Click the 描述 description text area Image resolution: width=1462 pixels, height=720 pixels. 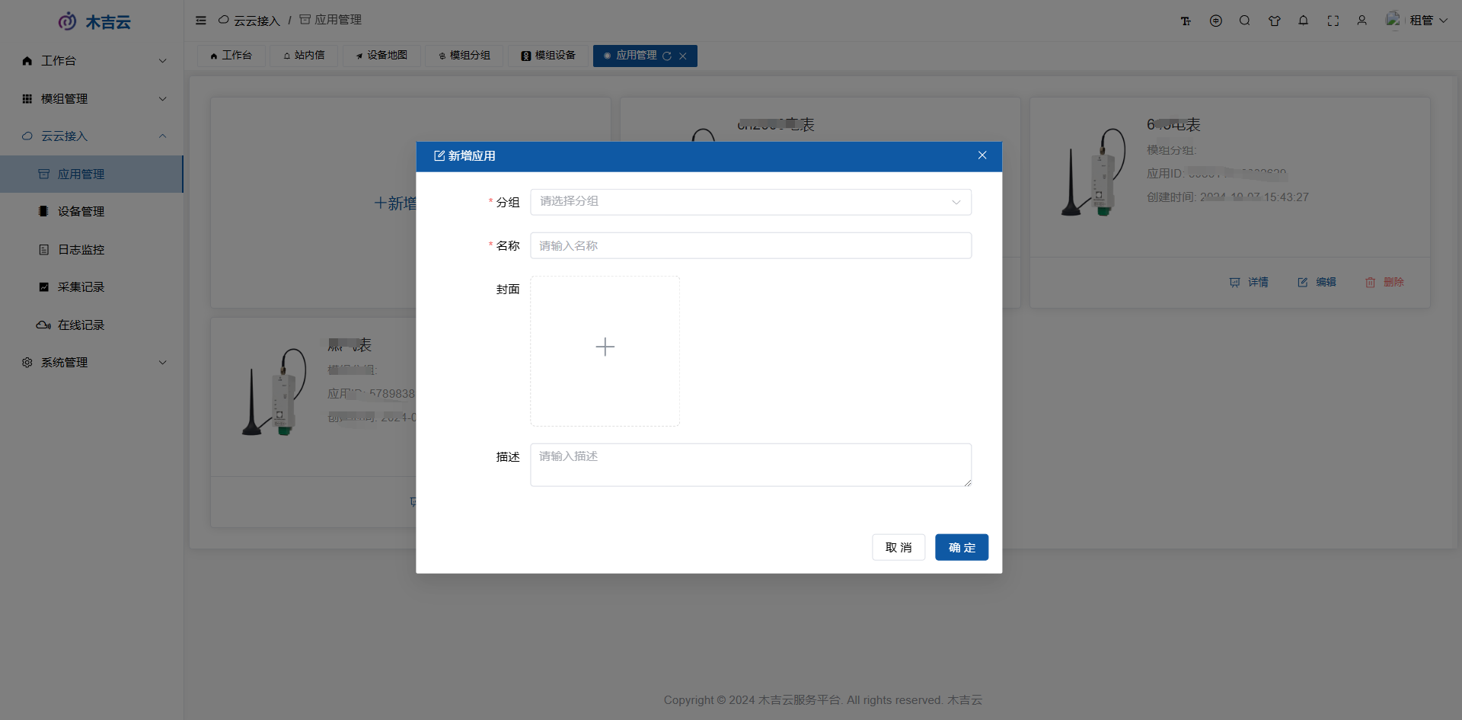pos(750,464)
